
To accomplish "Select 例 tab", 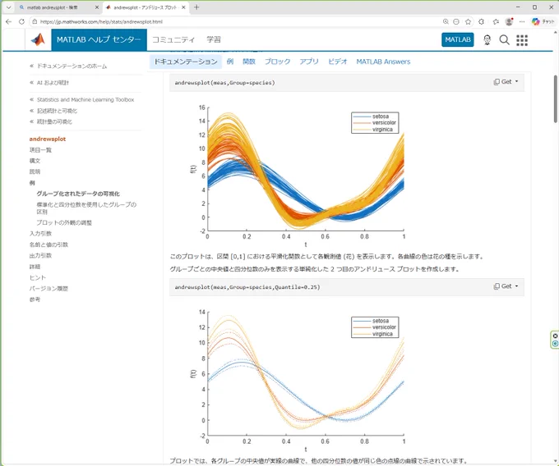I will (230, 62).
